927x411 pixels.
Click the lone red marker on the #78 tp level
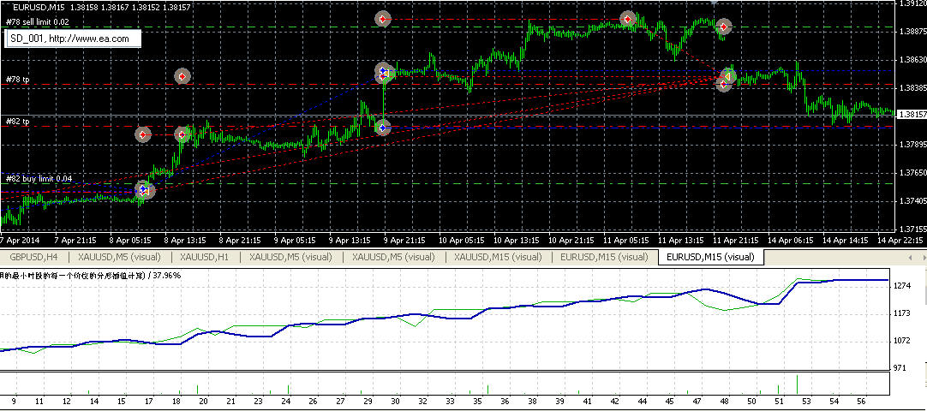tap(182, 76)
